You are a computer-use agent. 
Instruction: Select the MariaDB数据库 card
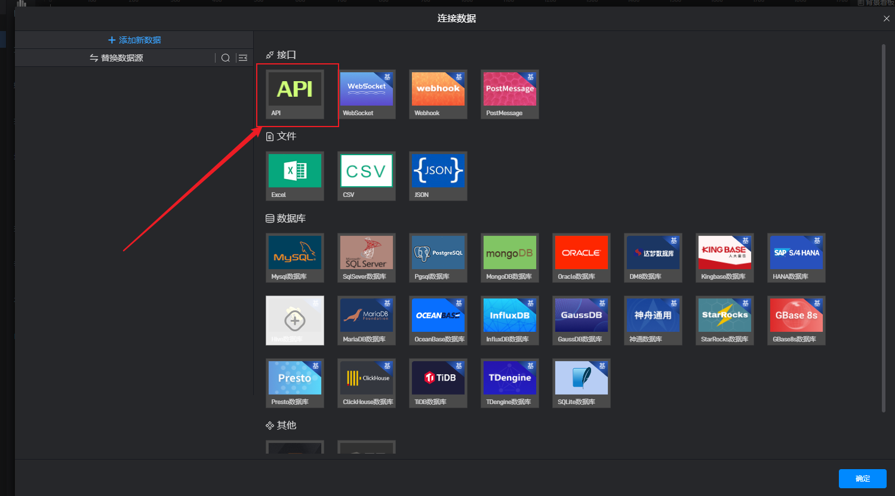[367, 321]
